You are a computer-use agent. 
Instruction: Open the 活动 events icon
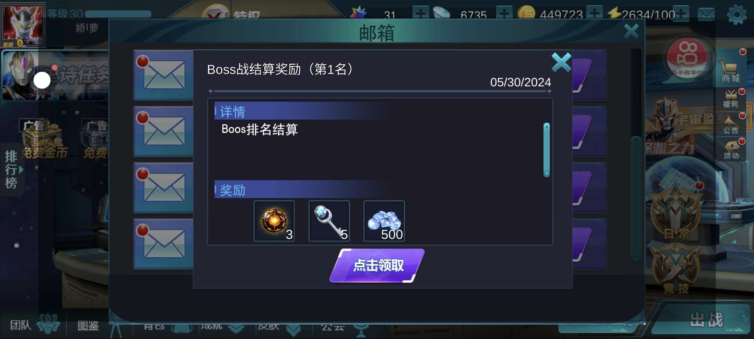pyautogui.click(x=731, y=150)
